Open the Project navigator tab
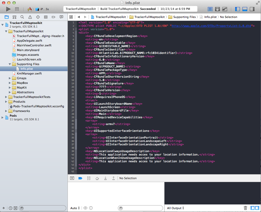The image size is (261, 212). click(x=7, y=17)
